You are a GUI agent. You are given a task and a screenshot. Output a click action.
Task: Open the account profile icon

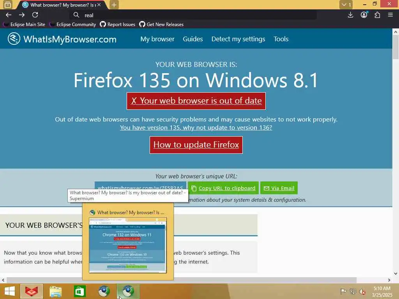[364, 15]
